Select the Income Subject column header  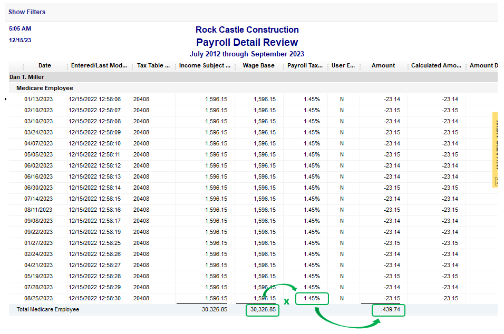point(205,66)
